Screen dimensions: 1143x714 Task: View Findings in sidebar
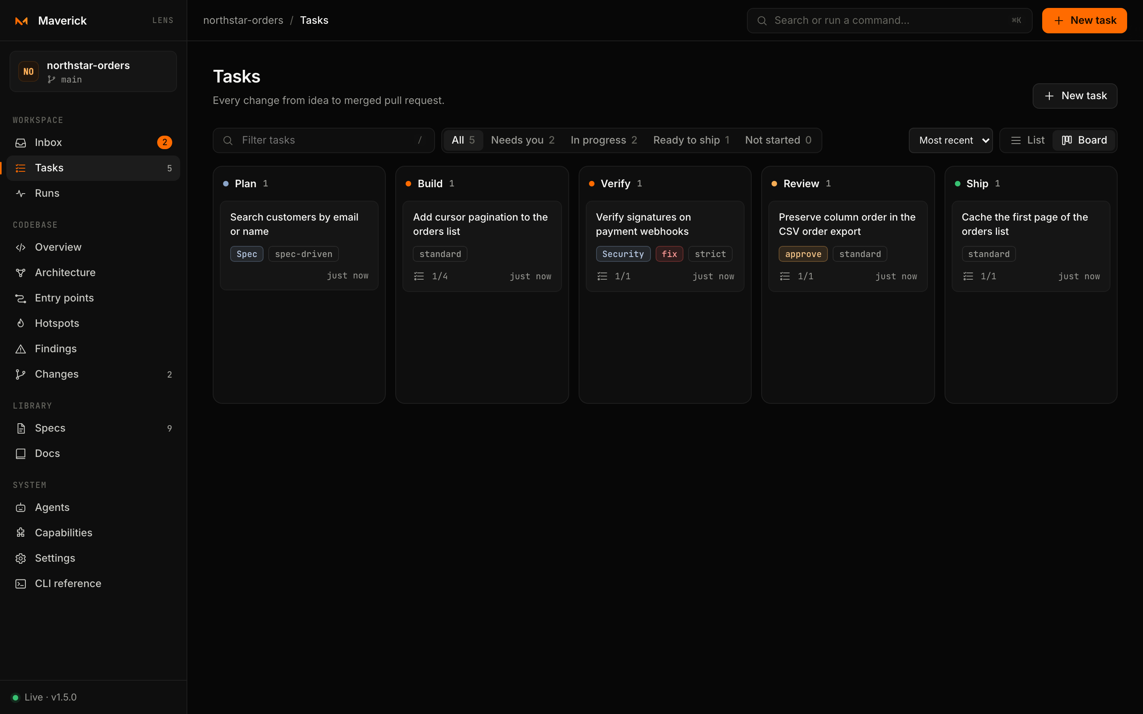pyautogui.click(x=93, y=349)
